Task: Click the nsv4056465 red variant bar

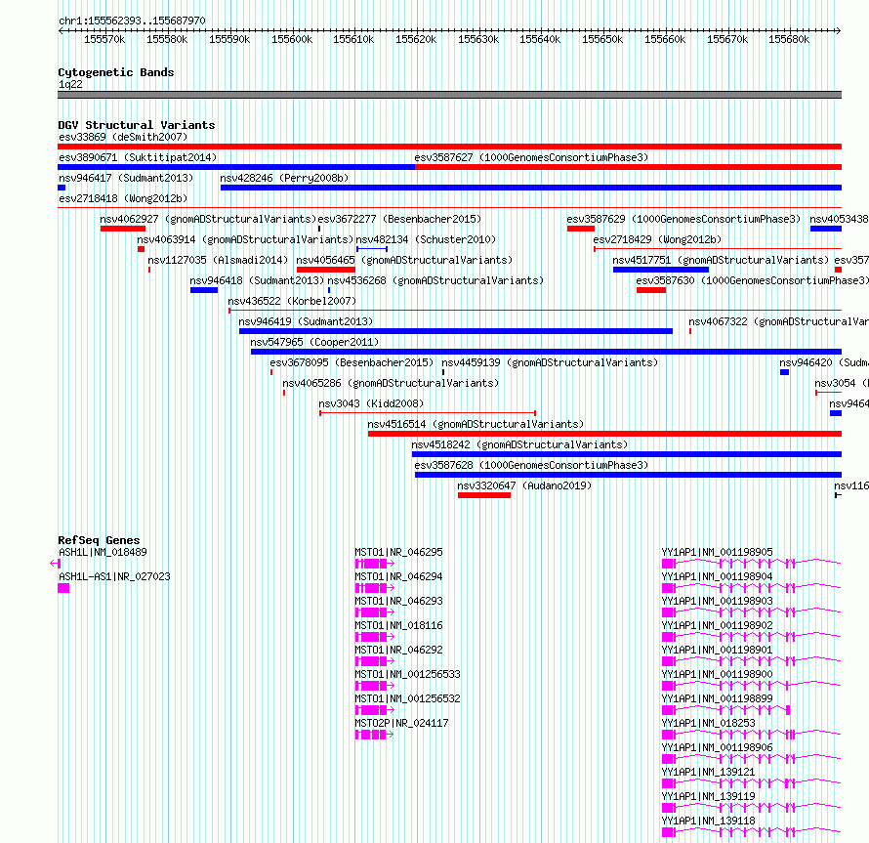Action: [x=326, y=270]
